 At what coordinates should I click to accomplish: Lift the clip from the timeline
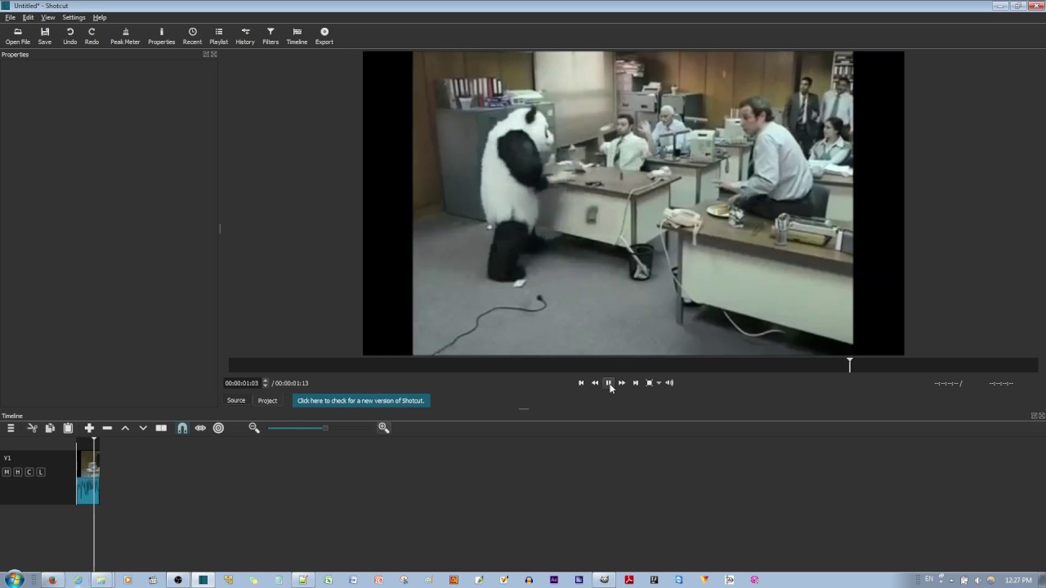tap(125, 428)
